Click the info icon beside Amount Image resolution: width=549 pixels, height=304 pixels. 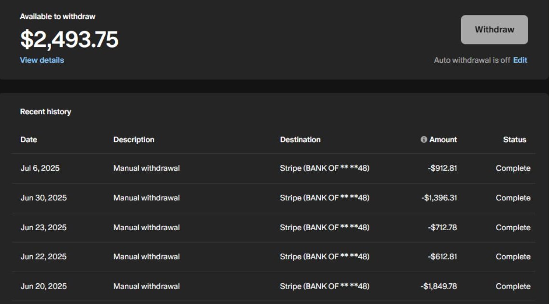[x=424, y=139]
